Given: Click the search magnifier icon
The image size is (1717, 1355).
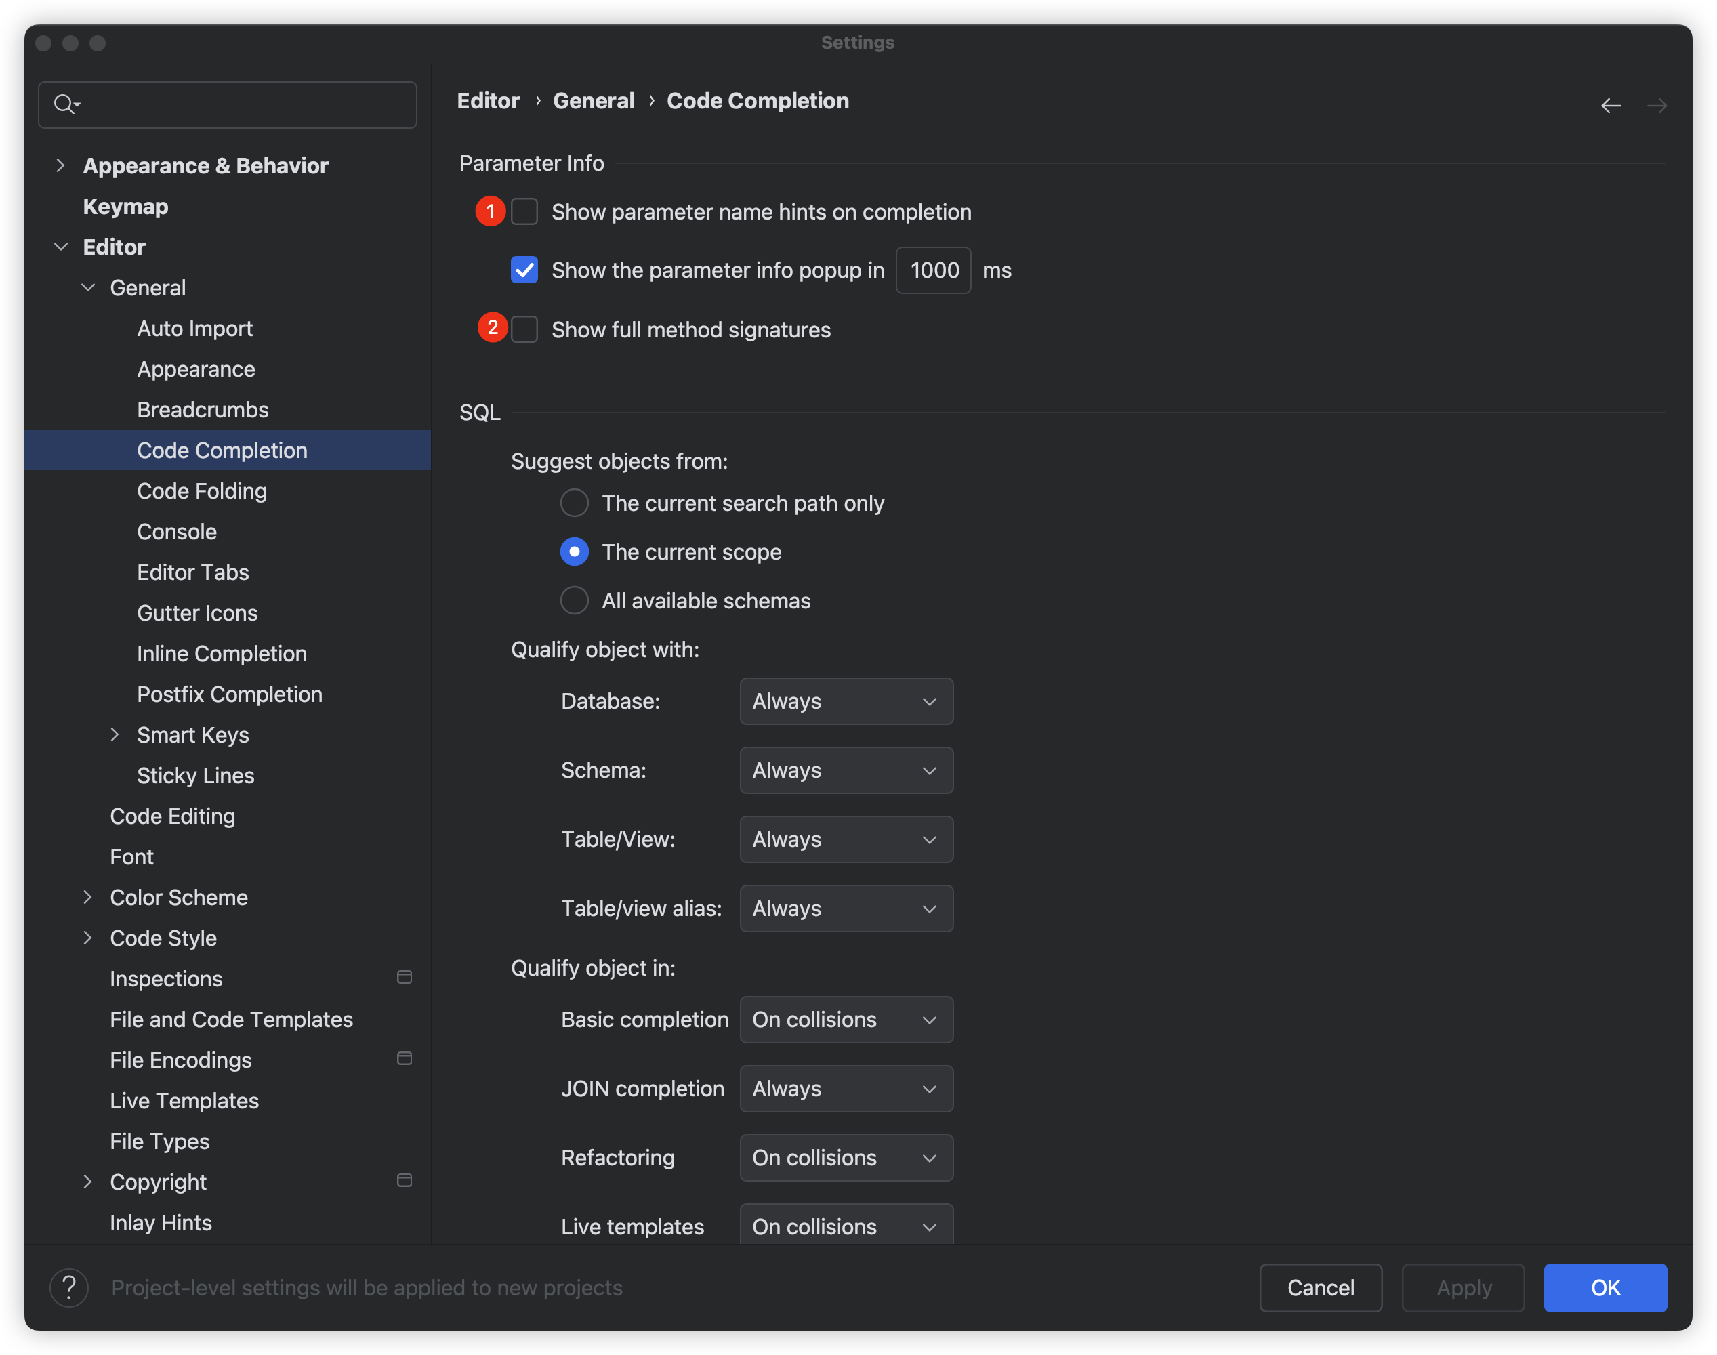Looking at the screenshot, I should click(65, 104).
